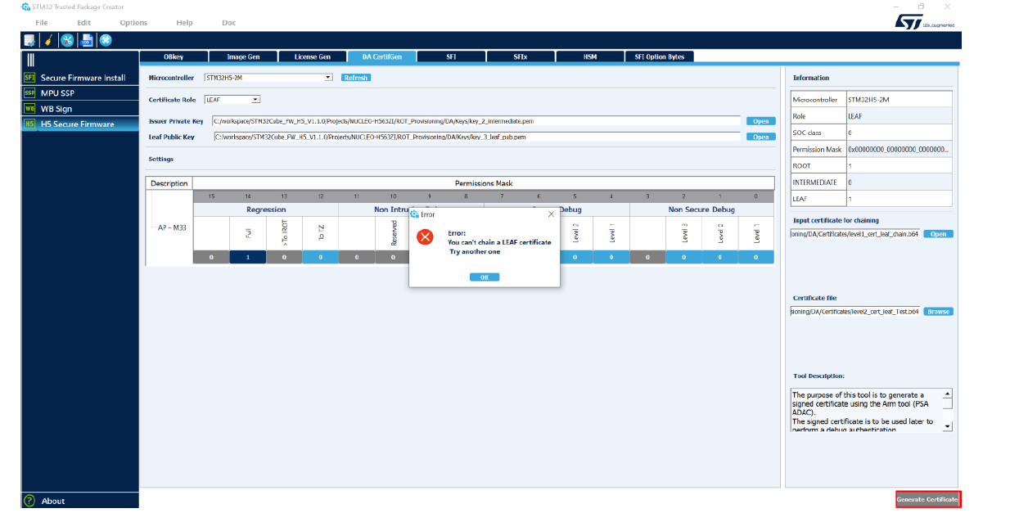Open WB Sign in the sidebar
The width and height of the screenshot is (1010, 513).
tap(81, 109)
